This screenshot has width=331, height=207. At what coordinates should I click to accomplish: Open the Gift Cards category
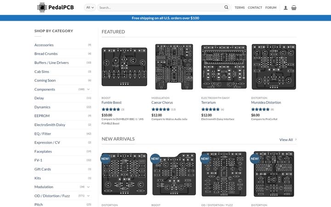(x=43, y=169)
